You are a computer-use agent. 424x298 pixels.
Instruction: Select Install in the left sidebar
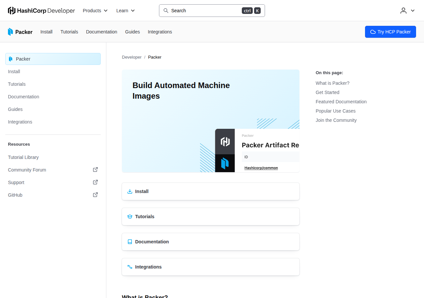[x=53, y=72]
